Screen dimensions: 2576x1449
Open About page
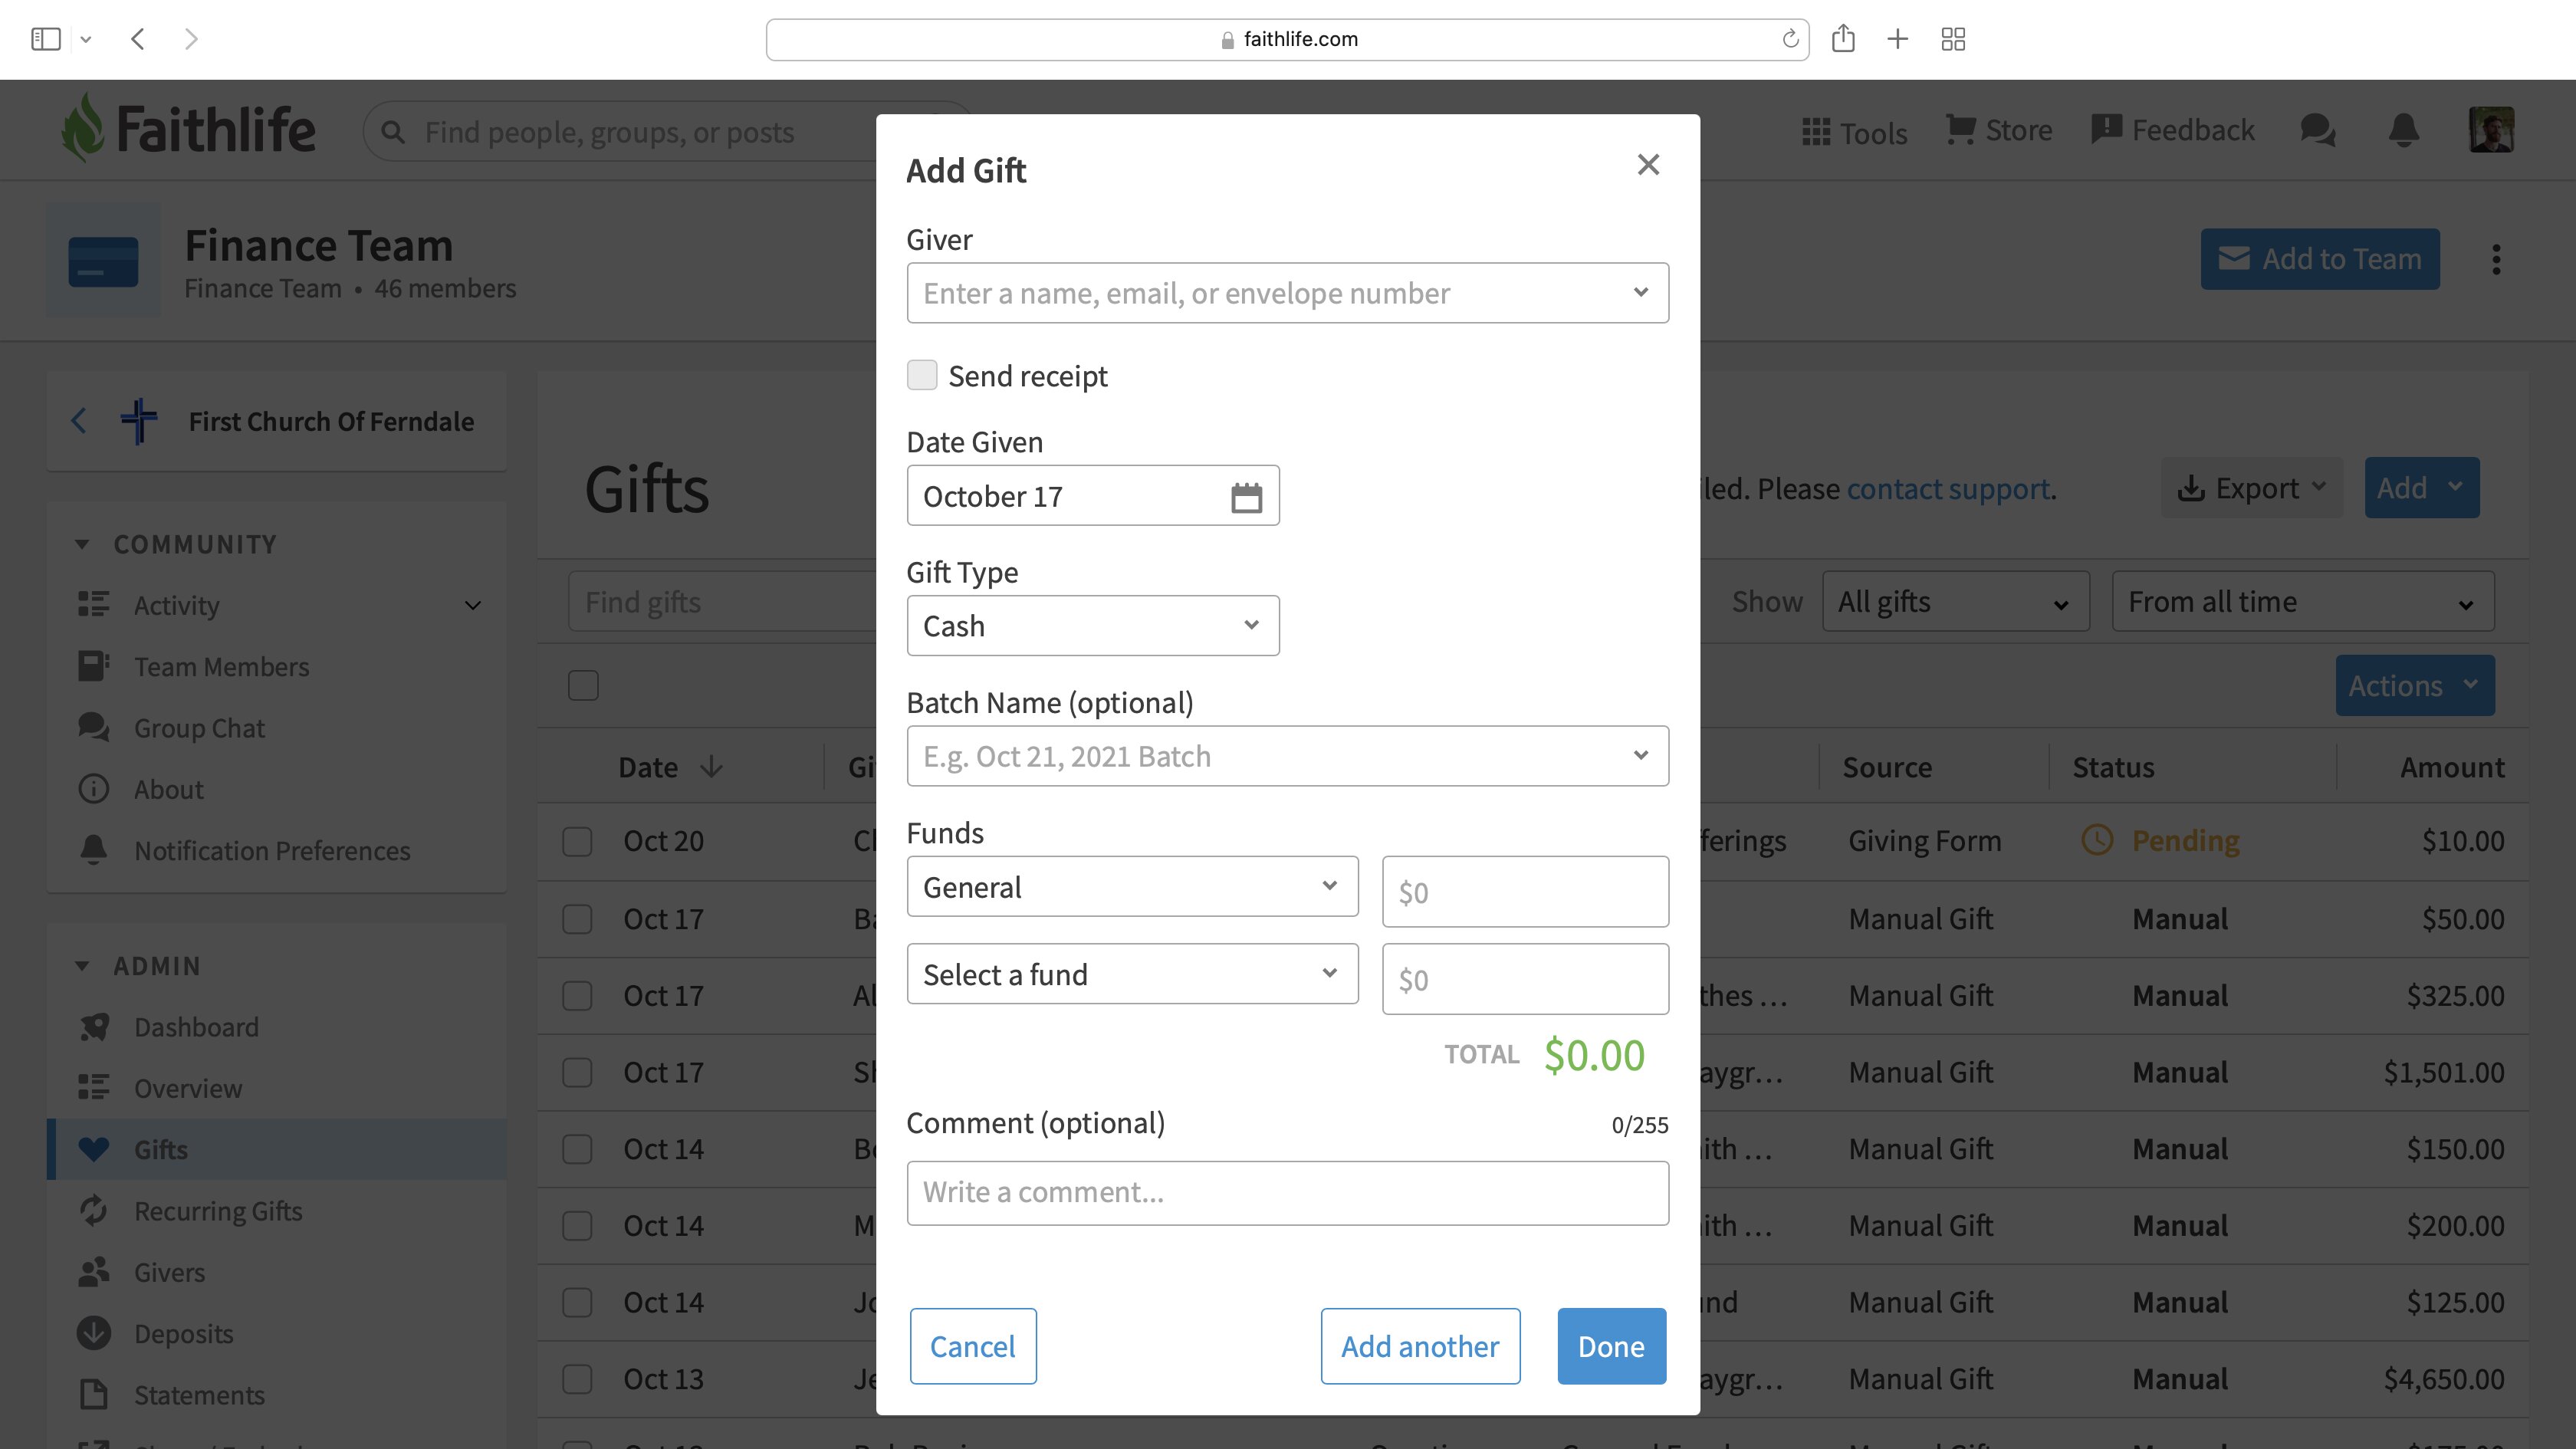coord(168,789)
